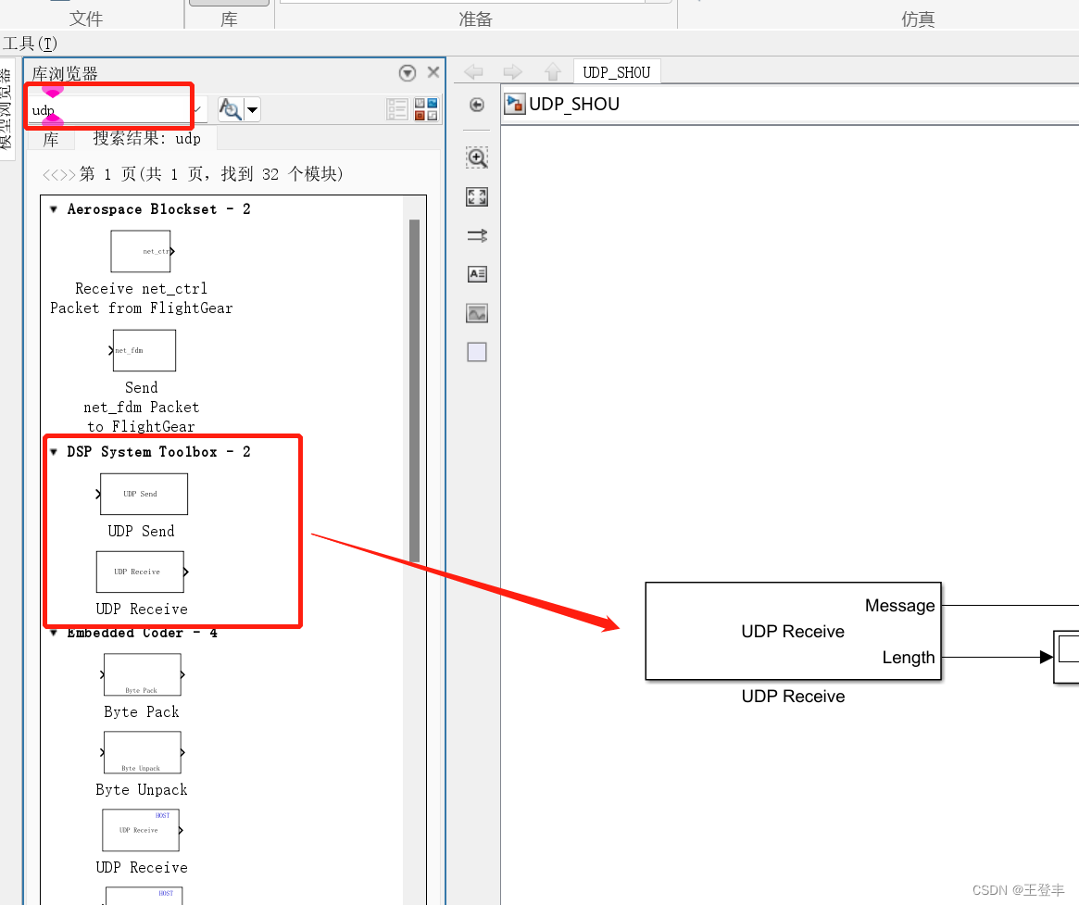Click the navigate-back circle icon above the palette
The height and width of the screenshot is (905, 1079).
[x=476, y=105]
